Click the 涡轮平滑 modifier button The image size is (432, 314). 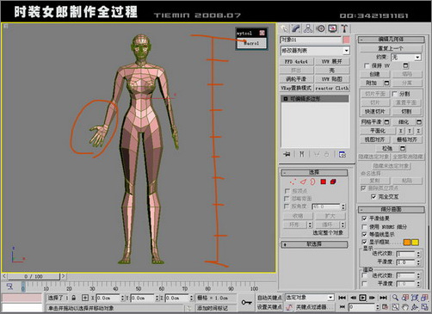[296, 79]
